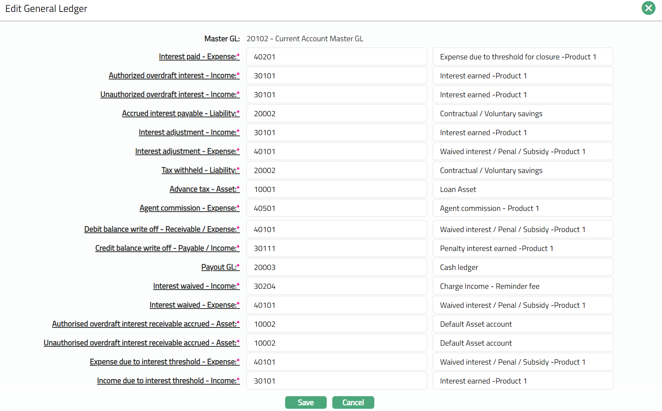Click the Cash ledger description field
Screen dimensions: 662x411
click(522, 267)
